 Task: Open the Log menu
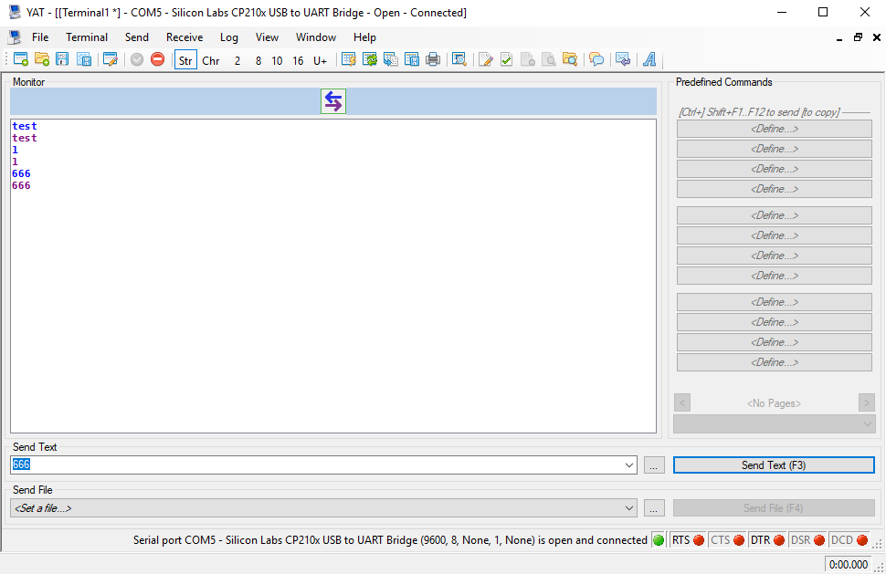pos(229,37)
